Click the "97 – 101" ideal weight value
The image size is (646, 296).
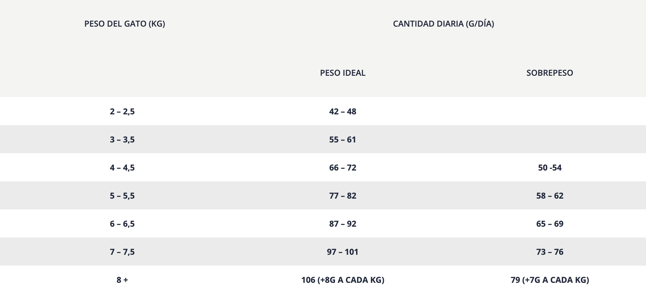343,252
